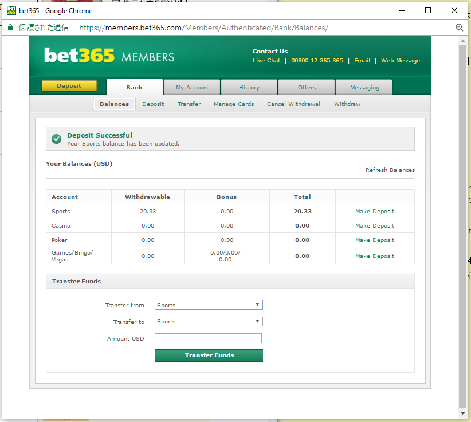Click the Contact Us heading
The height and width of the screenshot is (422, 471).
click(x=270, y=51)
